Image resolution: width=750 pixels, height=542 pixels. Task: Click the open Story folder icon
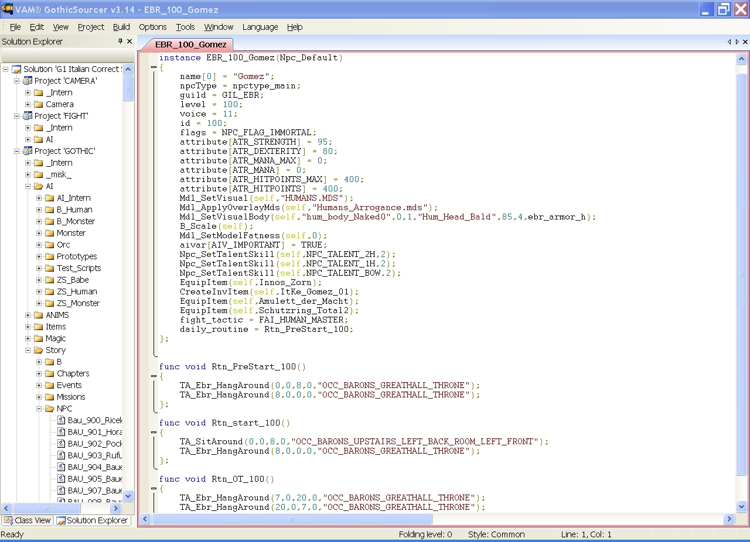coord(39,350)
